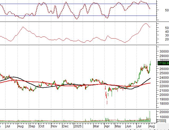Click the latest green candlestick at chart top
The height and width of the screenshot is (130, 169).
coord(150,63)
